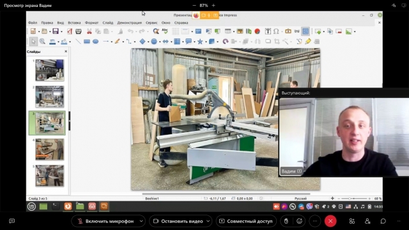Select the smiley symbol shapes tool
Screen dimensions: 409x230
[x=154, y=41]
